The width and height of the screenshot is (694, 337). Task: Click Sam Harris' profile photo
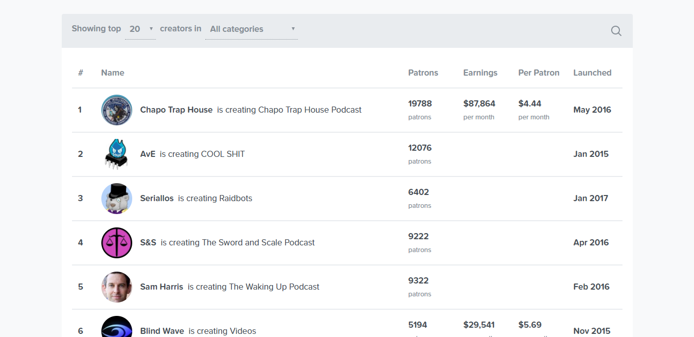pyautogui.click(x=116, y=287)
